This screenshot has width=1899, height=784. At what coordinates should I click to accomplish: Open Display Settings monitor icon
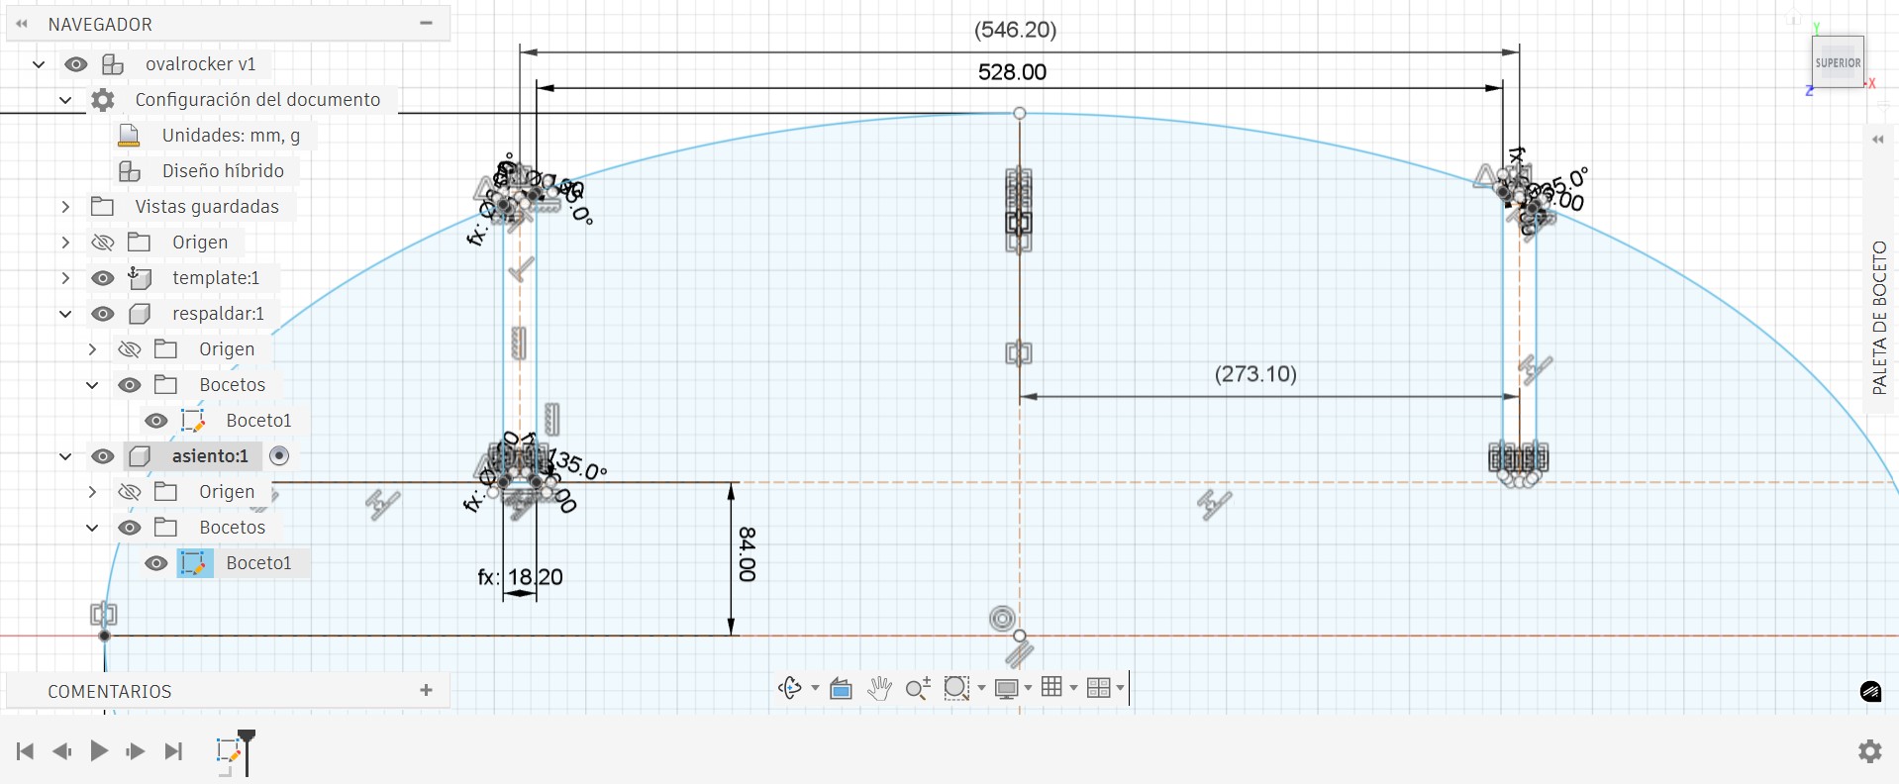pyautogui.click(x=1007, y=688)
